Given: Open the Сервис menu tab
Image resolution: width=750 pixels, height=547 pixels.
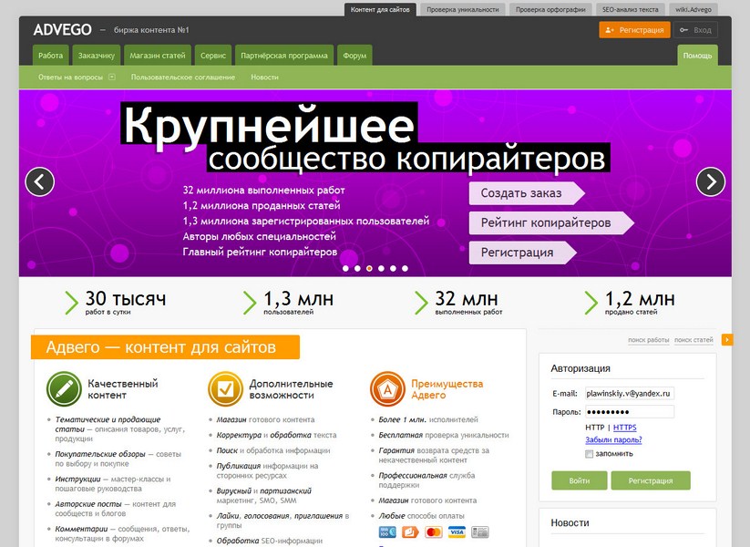Looking at the screenshot, I should 213,55.
